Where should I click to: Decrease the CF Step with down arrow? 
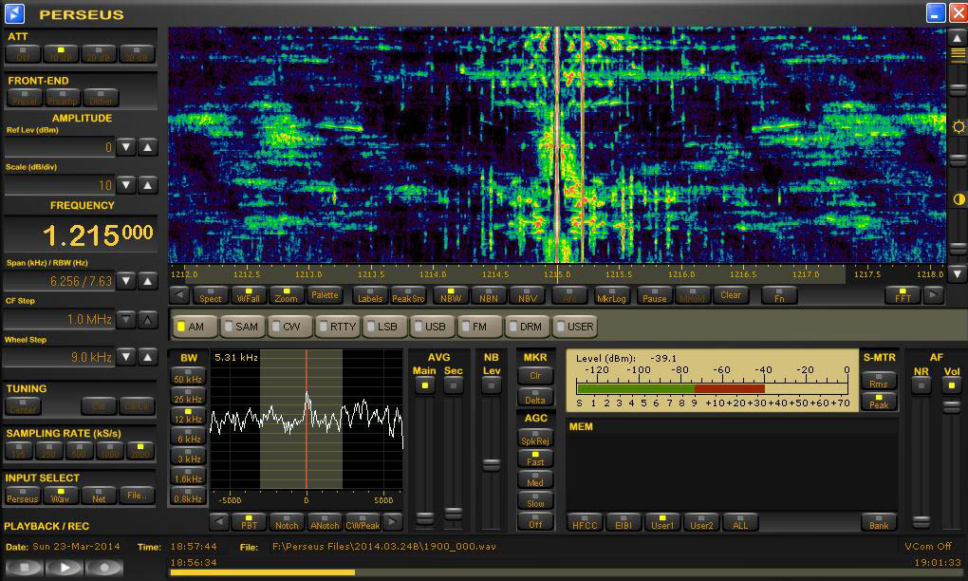(x=126, y=320)
